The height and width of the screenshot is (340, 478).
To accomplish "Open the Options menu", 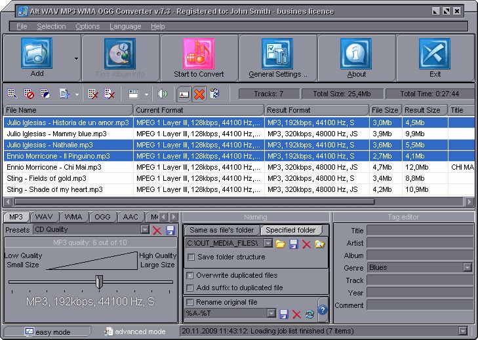I will pos(87,26).
